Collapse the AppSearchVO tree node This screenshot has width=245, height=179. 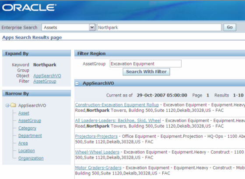(x=7, y=105)
